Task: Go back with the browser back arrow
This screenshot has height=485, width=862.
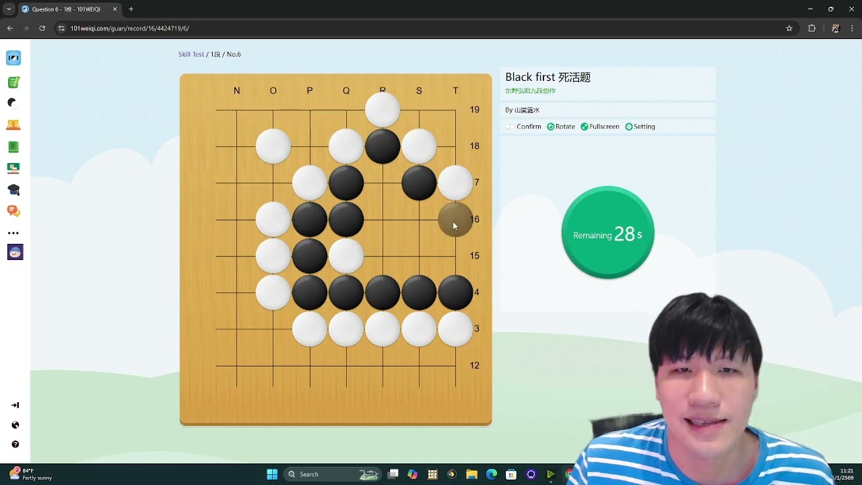Action: [9, 28]
